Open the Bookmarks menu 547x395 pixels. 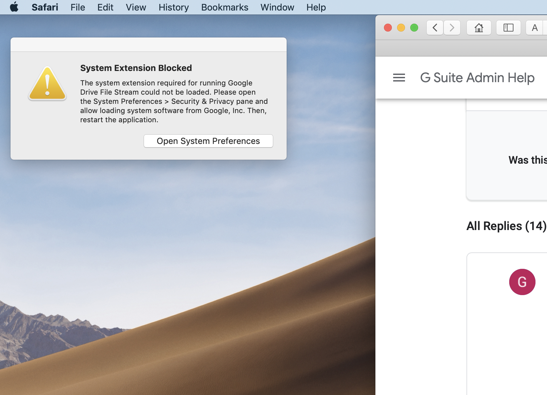(225, 7)
